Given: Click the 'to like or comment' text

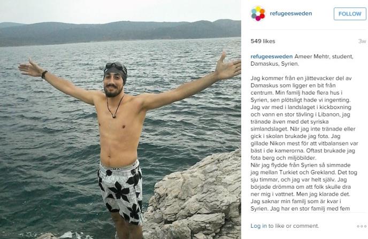Looking at the screenshot, I should (x=294, y=226).
